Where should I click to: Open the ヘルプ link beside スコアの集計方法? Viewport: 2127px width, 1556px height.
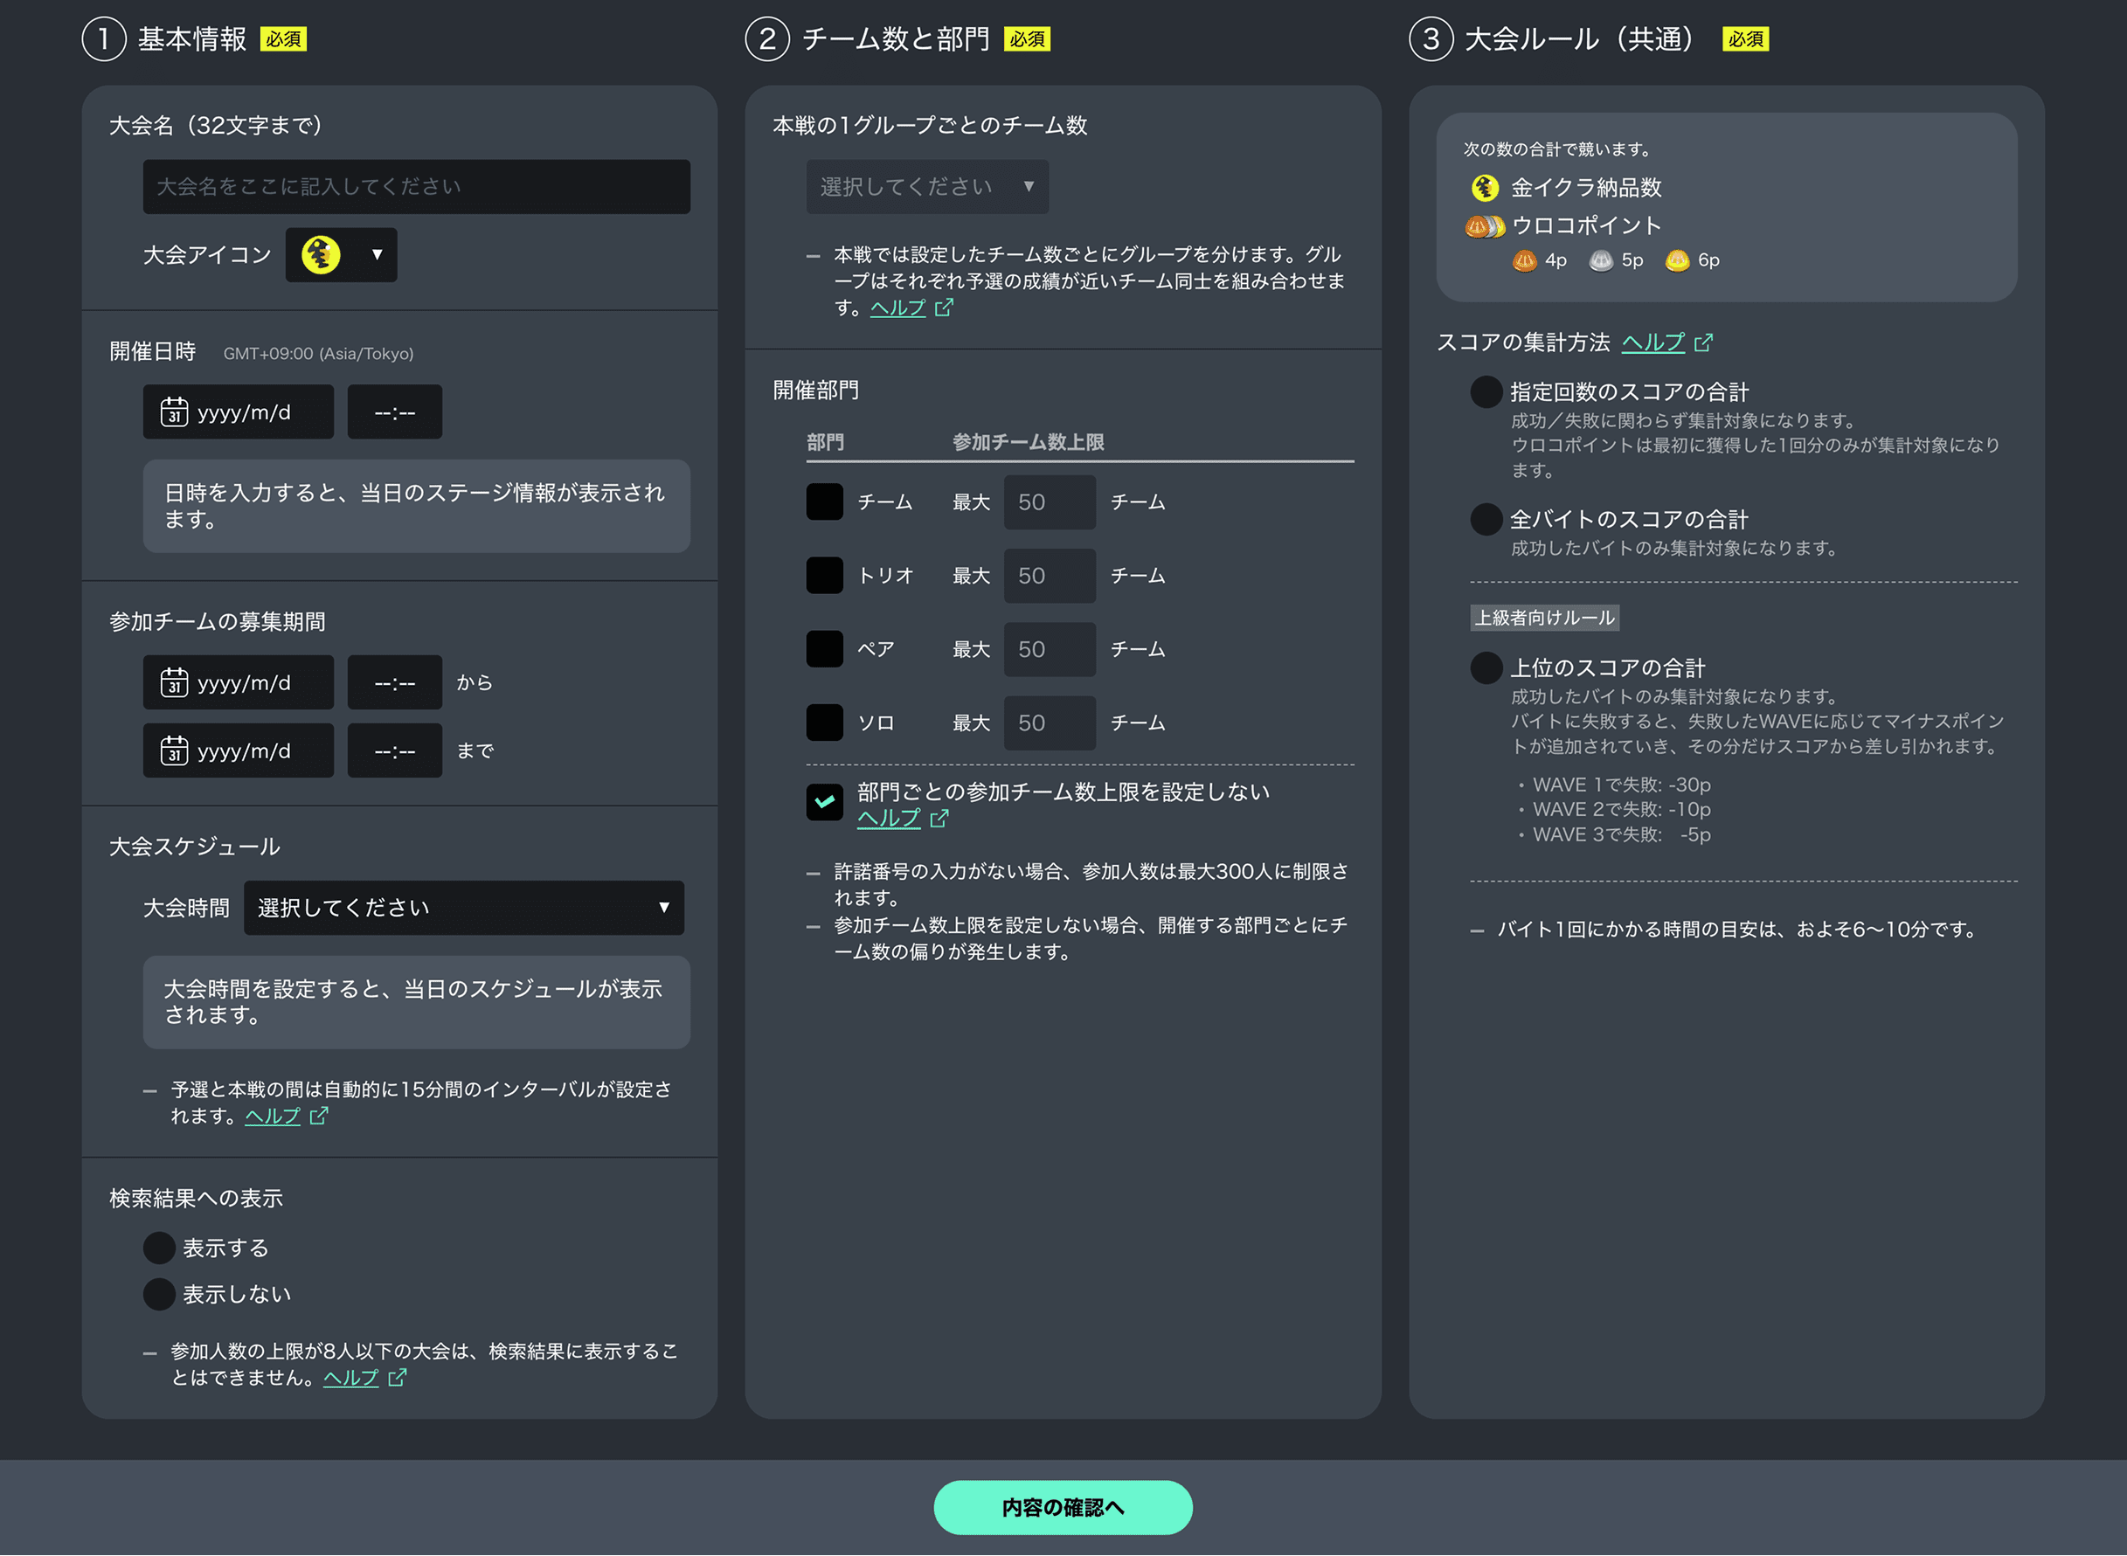click(1653, 342)
